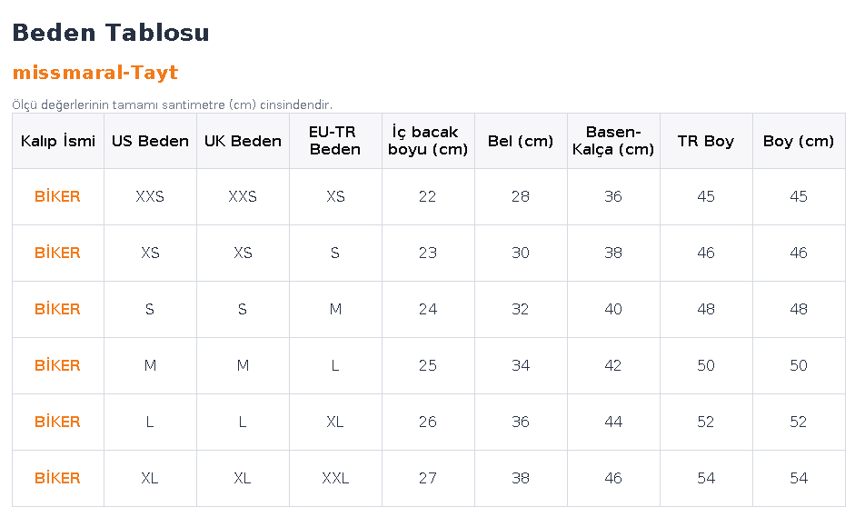Click the Basen-Kalça (cm) header
Image resolution: width=855 pixels, height=527 pixels.
(x=613, y=141)
